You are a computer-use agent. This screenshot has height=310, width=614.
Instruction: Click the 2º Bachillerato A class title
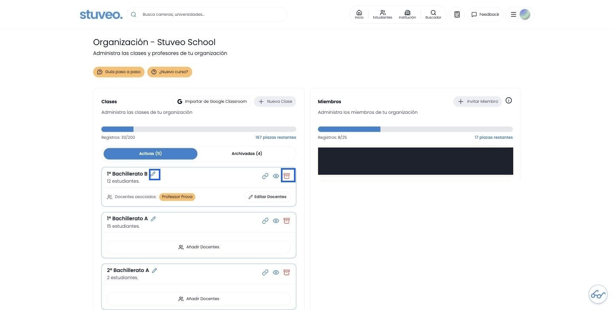coord(128,270)
